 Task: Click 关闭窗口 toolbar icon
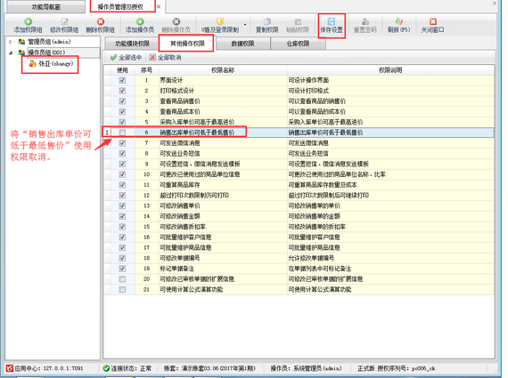coord(433,21)
